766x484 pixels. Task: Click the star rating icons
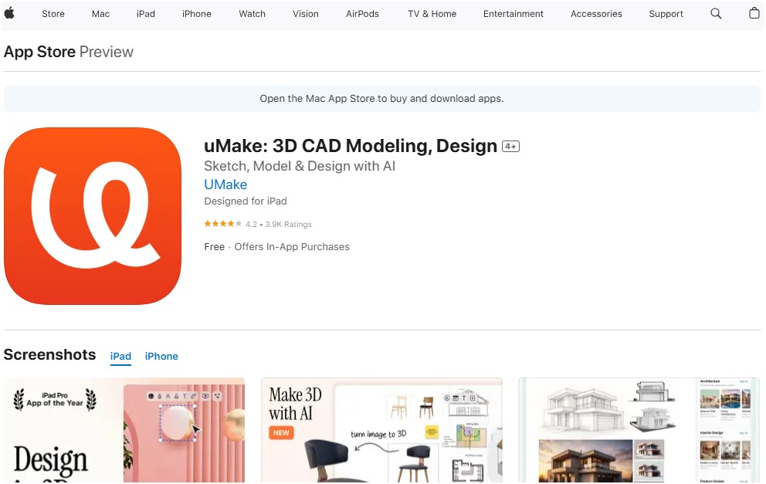tap(222, 224)
